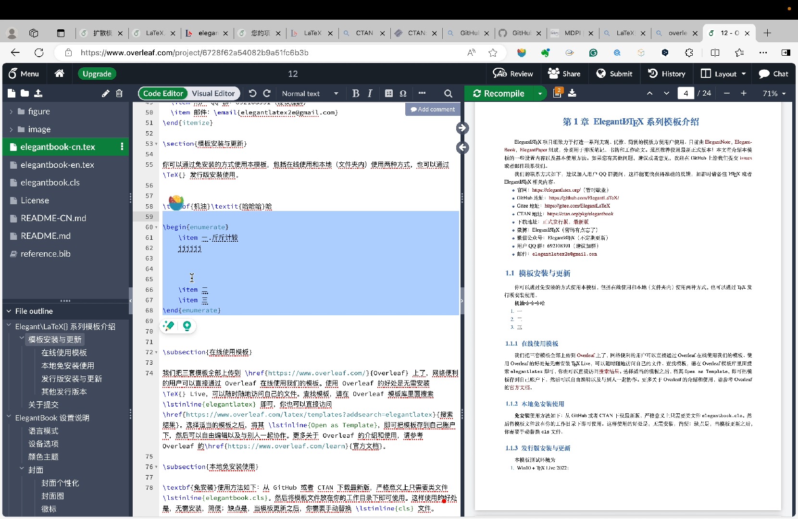Sync code location to PDF arrow

[462, 128]
